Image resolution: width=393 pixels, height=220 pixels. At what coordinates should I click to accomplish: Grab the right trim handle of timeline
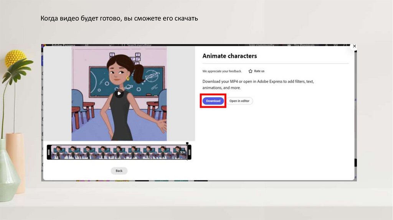(x=190, y=152)
